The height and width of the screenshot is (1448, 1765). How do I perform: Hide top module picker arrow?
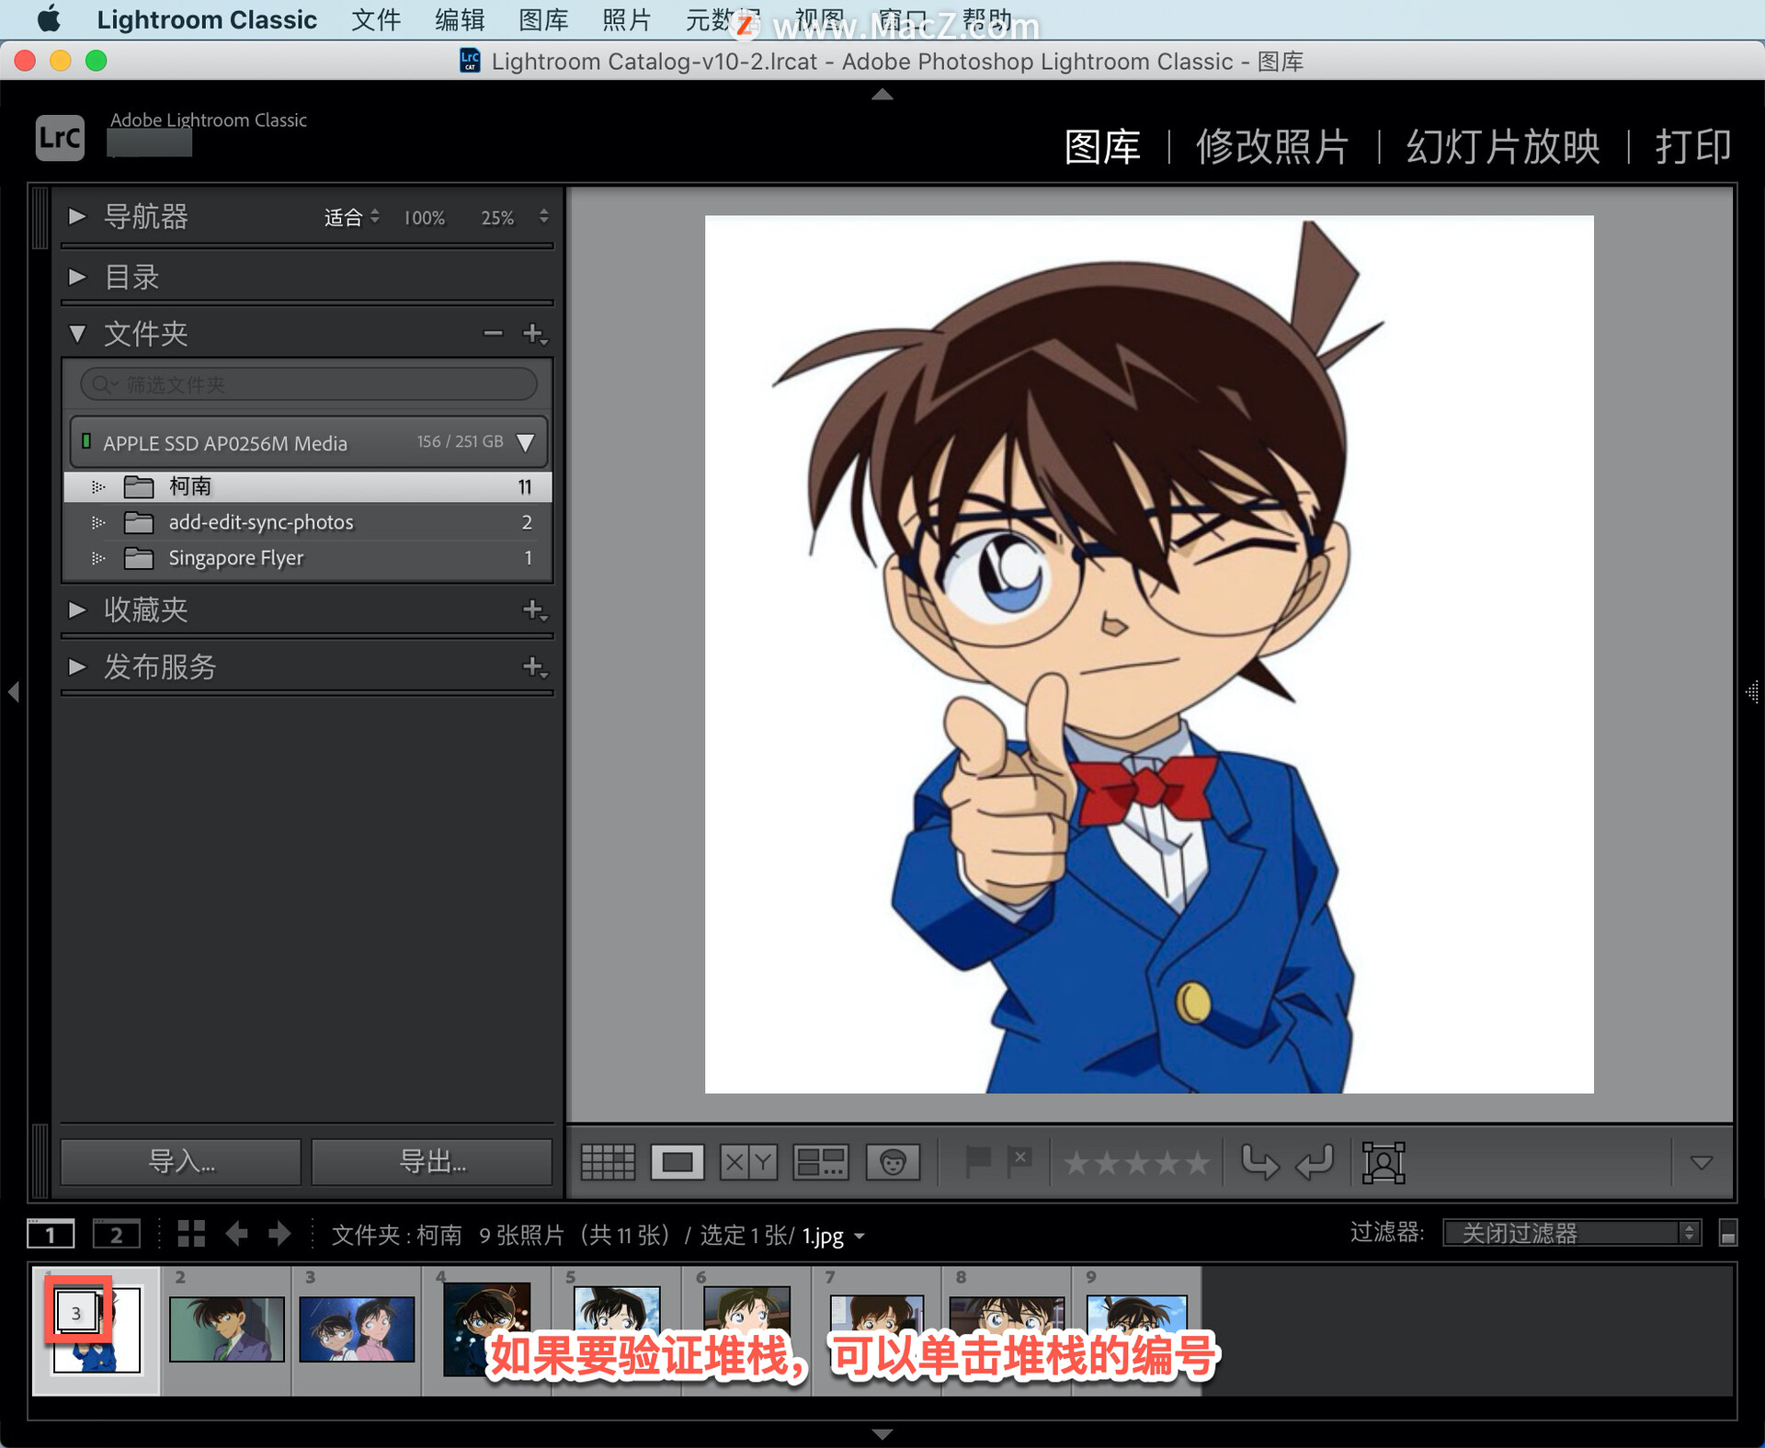coord(882,94)
